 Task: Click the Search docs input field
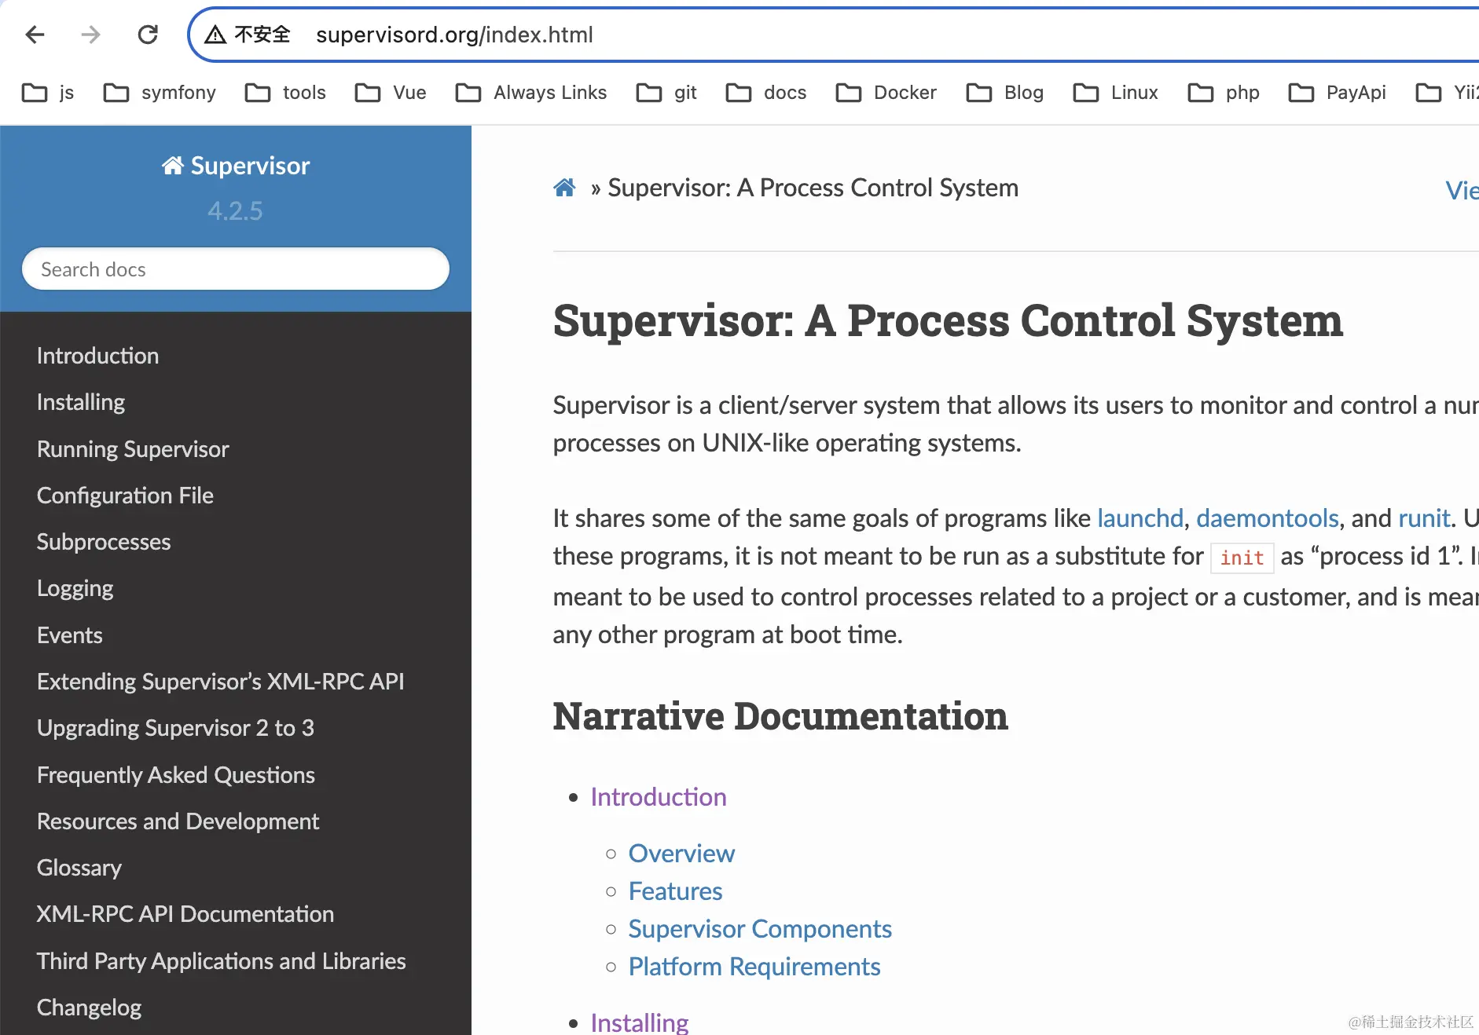[x=235, y=269]
